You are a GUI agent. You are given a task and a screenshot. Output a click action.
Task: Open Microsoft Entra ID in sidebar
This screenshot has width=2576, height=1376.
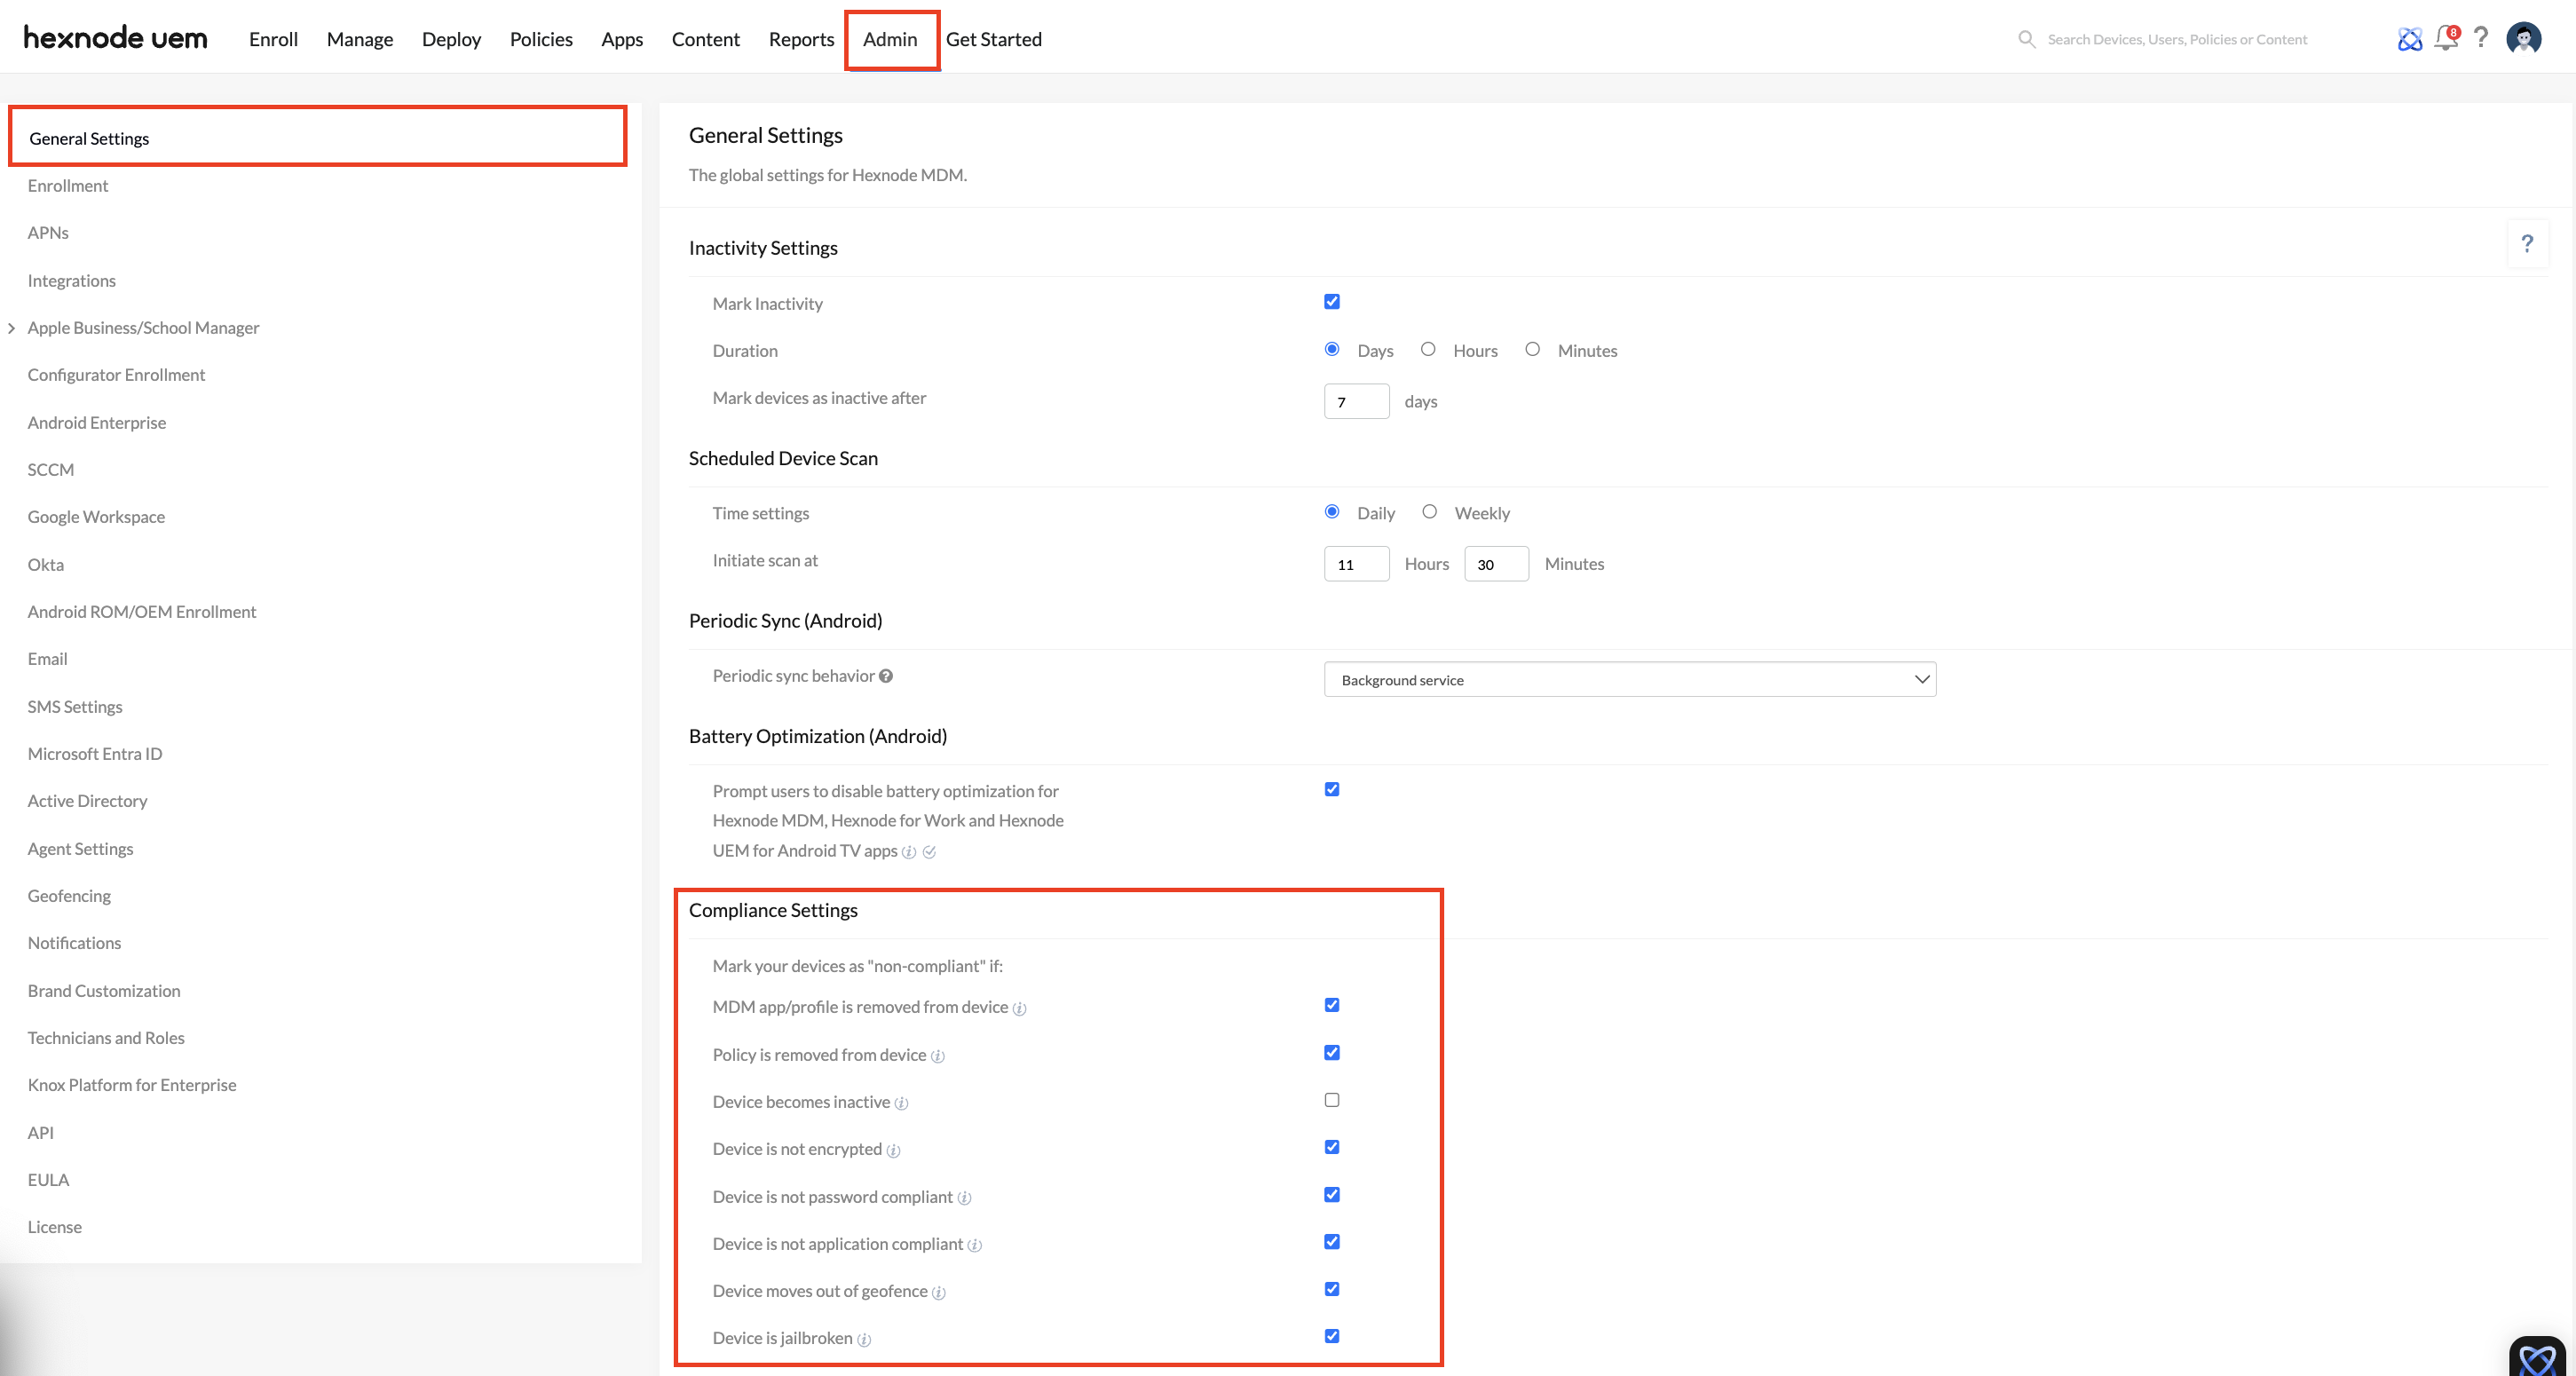[95, 754]
